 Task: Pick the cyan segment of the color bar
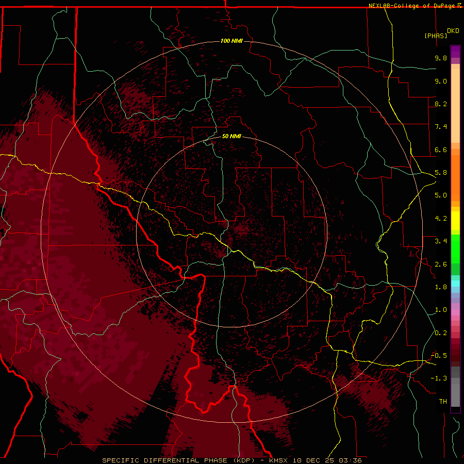click(x=455, y=283)
